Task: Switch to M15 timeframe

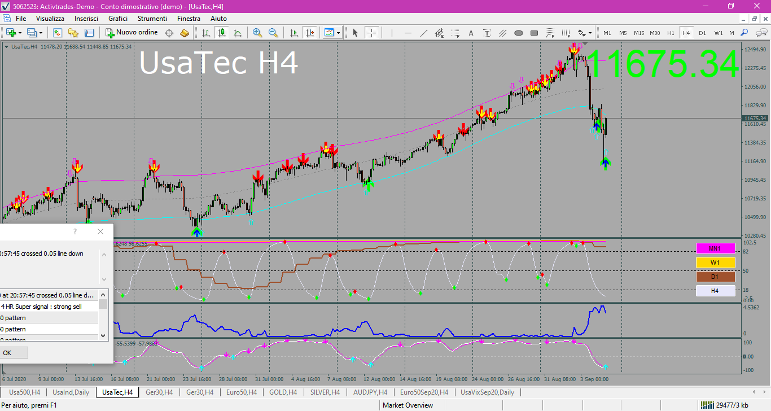Action: coord(639,33)
